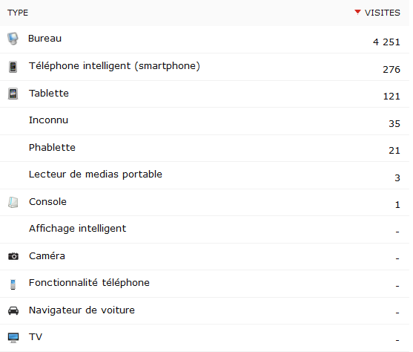Select the Fonctionnalité téléphone row label

[x=89, y=283]
